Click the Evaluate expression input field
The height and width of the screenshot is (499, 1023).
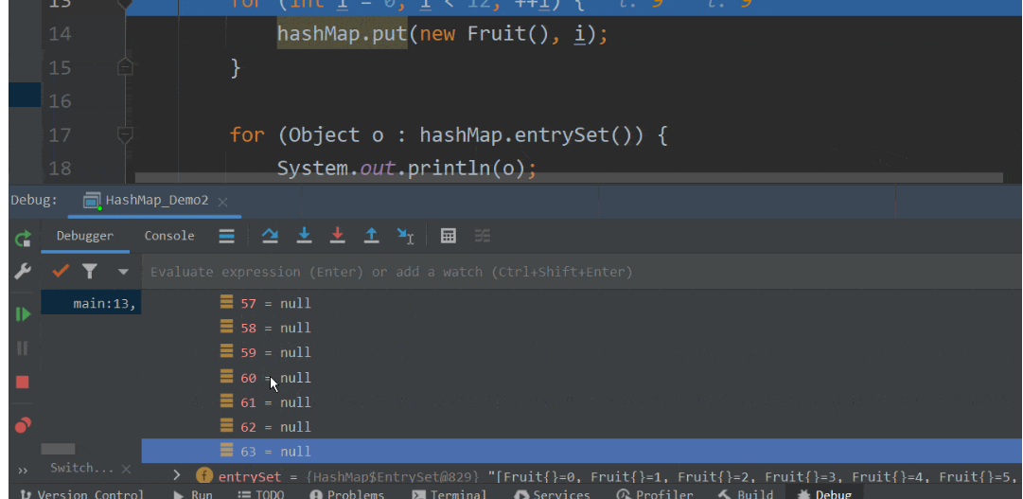pyautogui.click(x=581, y=272)
